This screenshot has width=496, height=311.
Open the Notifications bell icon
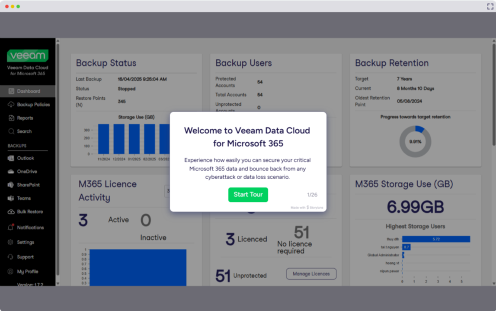[11, 227]
